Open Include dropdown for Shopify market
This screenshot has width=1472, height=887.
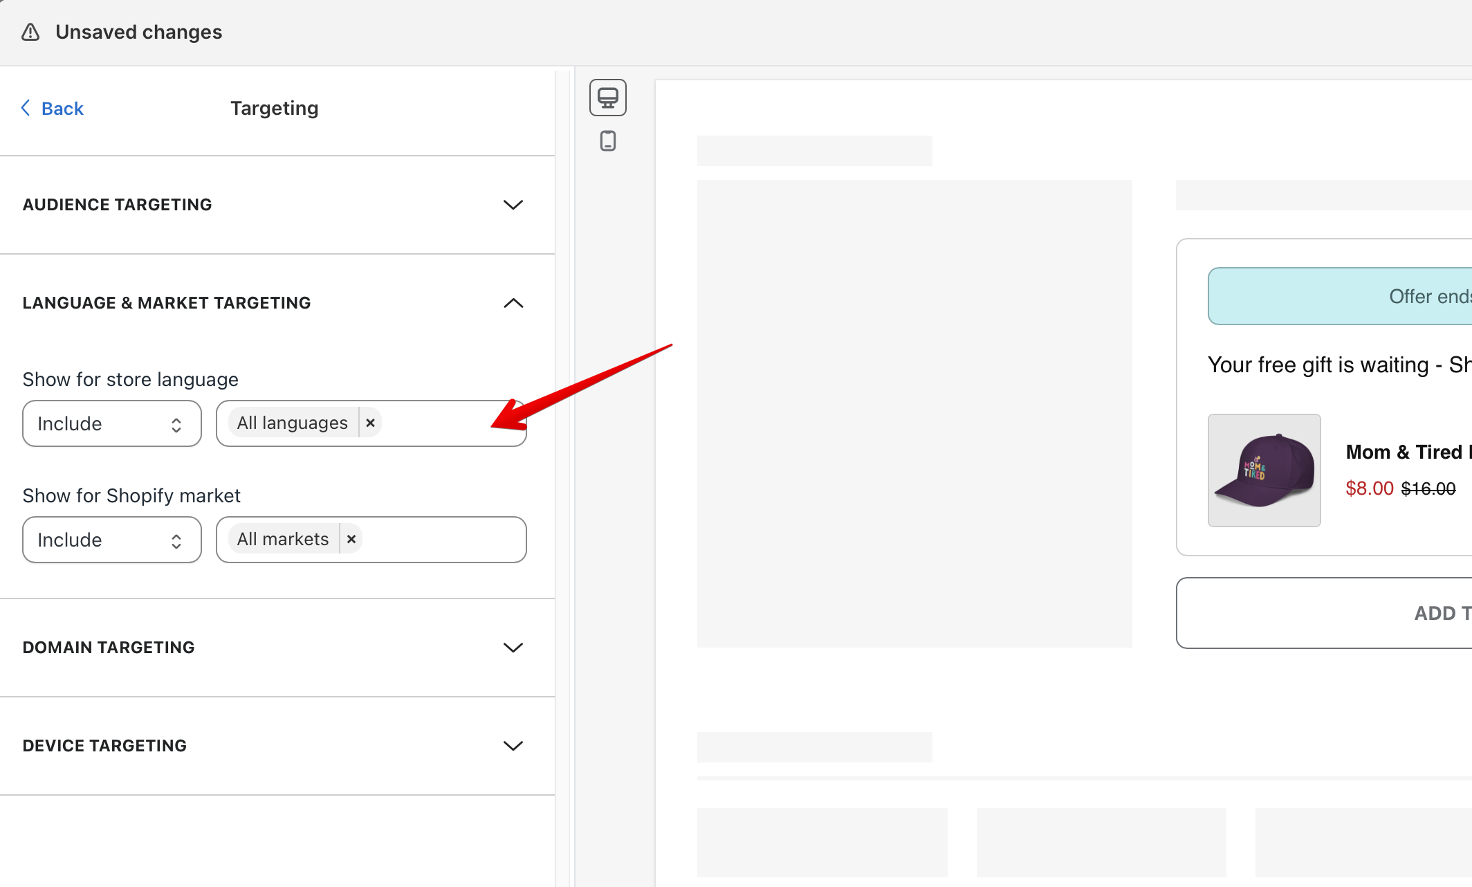(x=111, y=540)
